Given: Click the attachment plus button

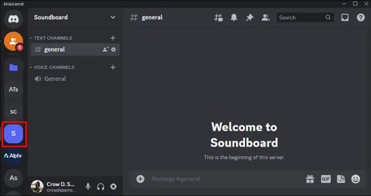Looking at the screenshot, I should [x=140, y=179].
